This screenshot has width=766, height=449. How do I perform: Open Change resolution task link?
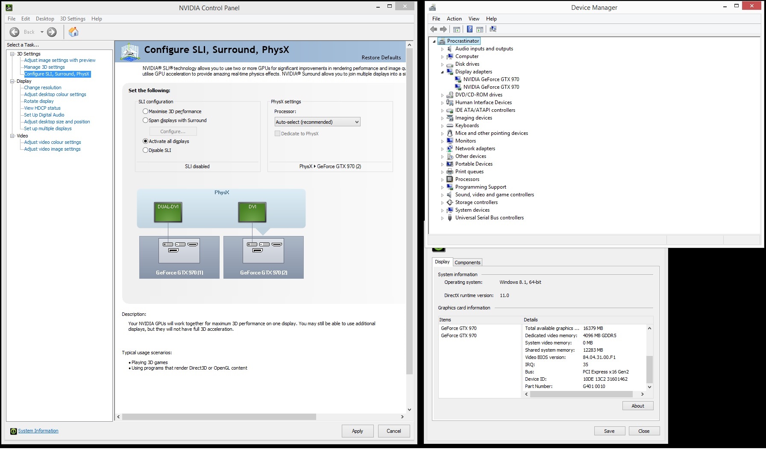coord(43,87)
